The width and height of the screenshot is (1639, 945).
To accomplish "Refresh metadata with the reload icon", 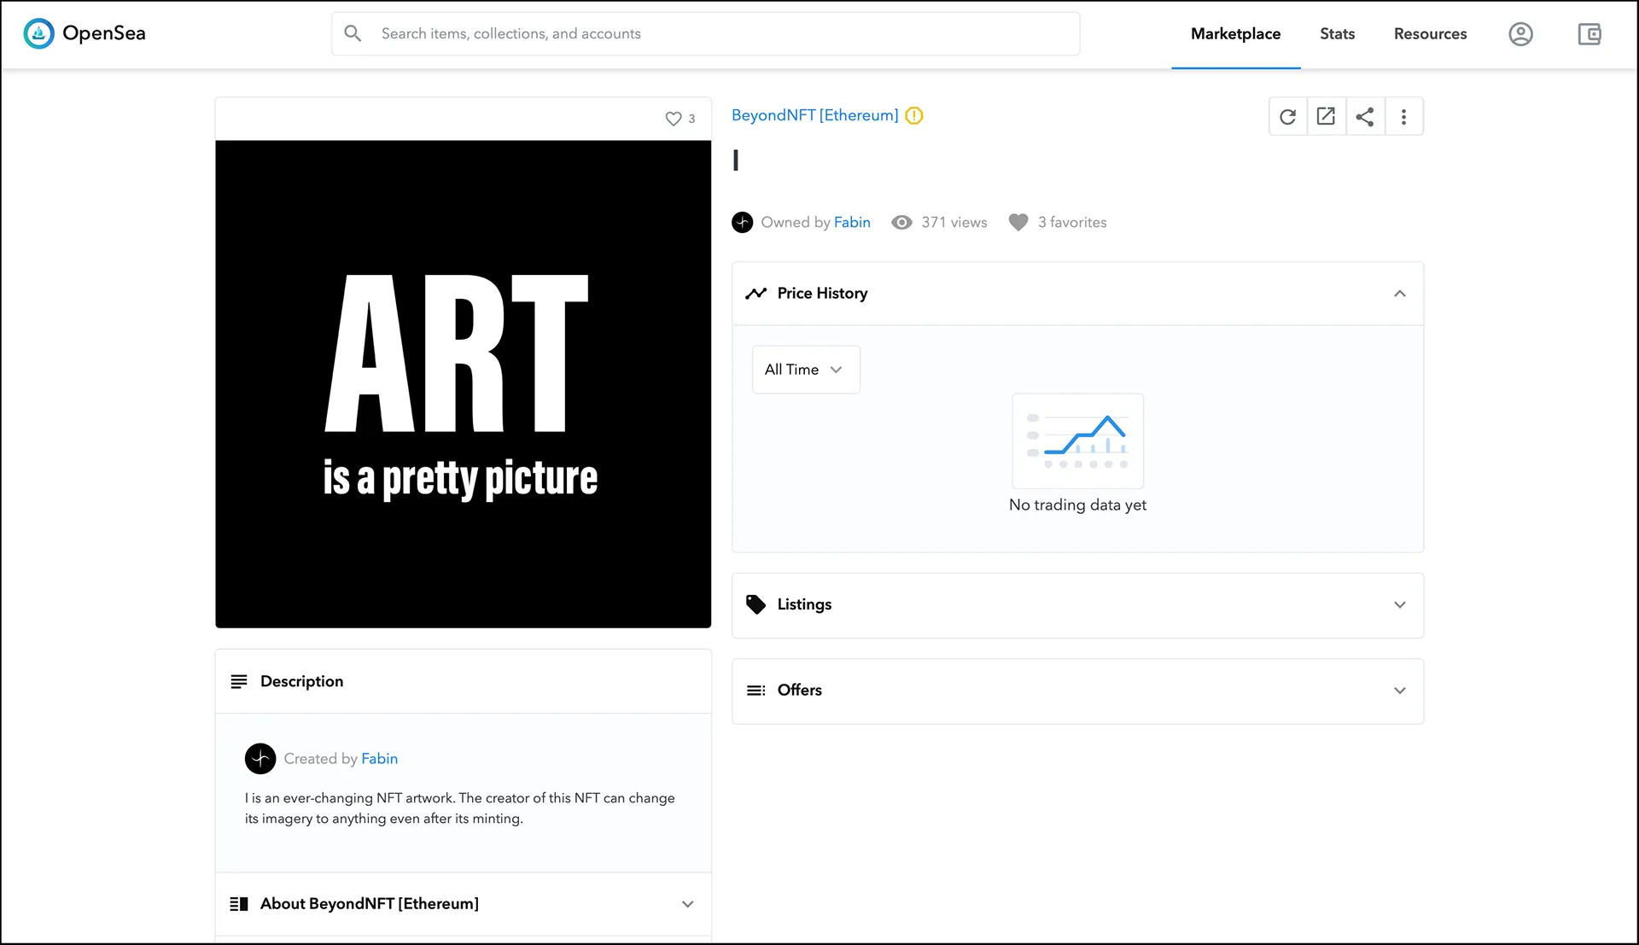I will coord(1287,117).
